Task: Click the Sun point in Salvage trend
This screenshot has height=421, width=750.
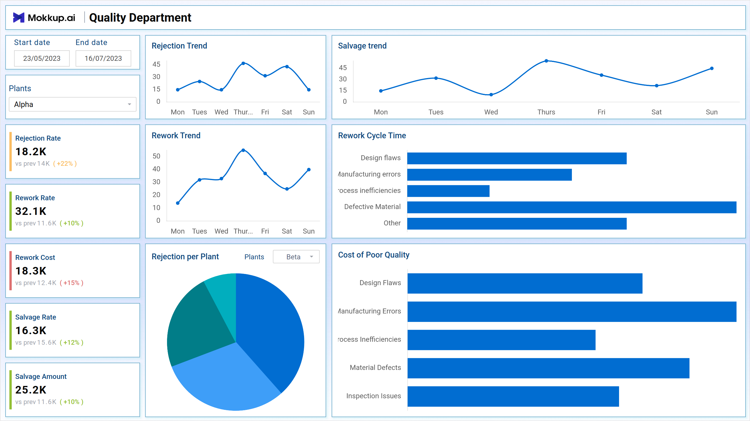Action: [712, 68]
